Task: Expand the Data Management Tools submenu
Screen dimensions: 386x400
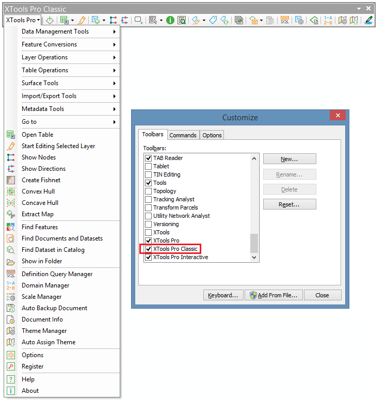Action: [x=69, y=31]
